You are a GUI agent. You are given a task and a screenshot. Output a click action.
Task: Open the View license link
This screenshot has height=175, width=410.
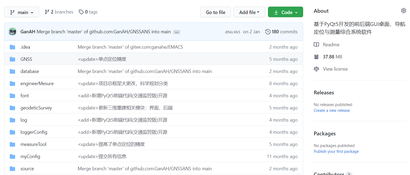click(x=335, y=69)
